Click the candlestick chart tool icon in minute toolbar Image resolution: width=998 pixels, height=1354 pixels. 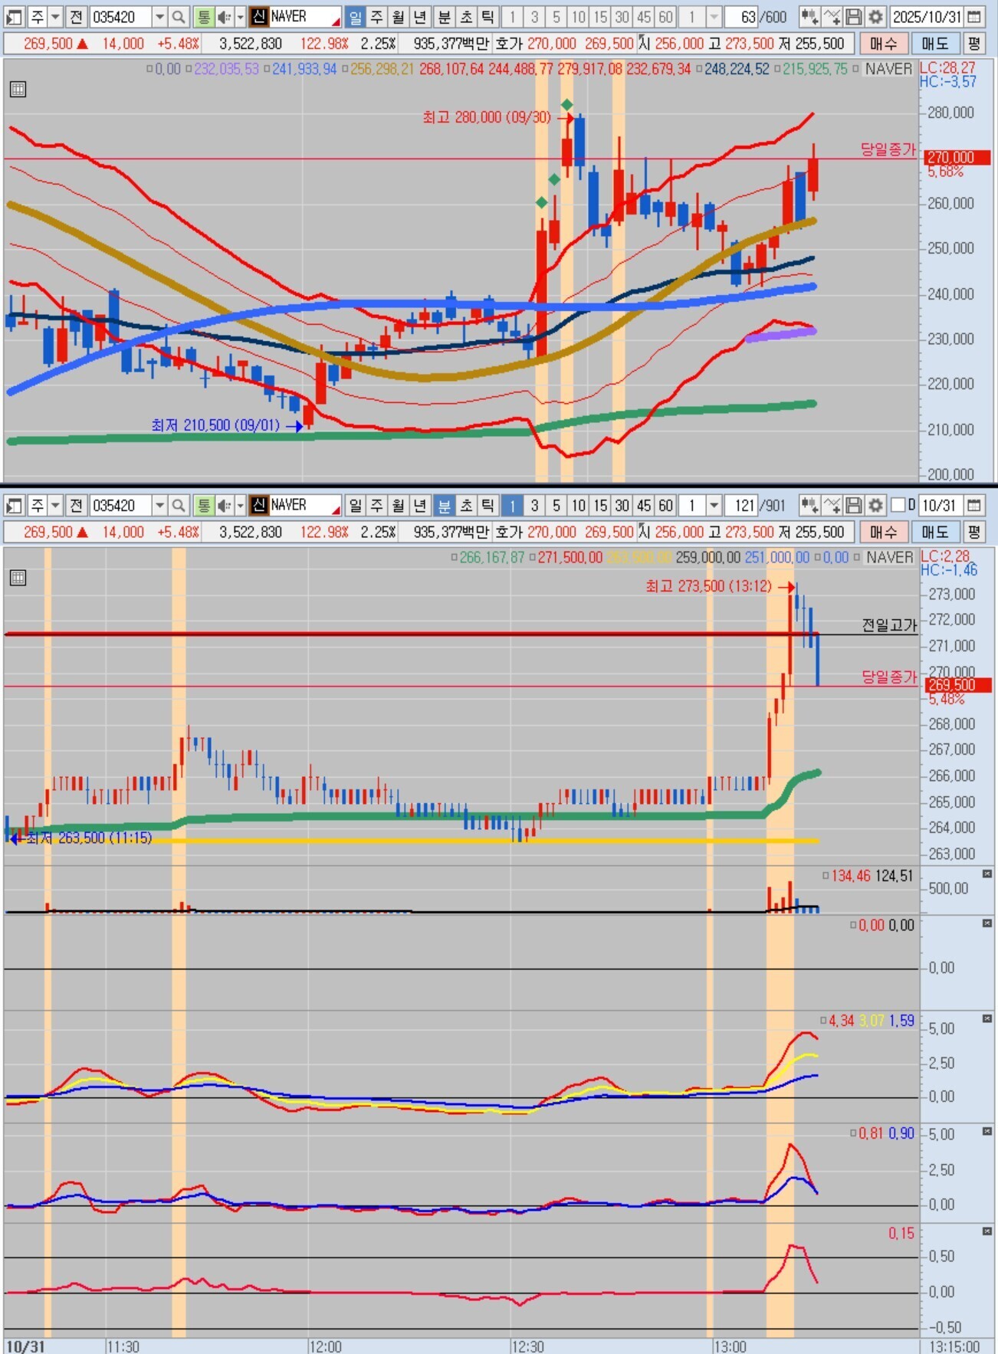[x=809, y=506]
